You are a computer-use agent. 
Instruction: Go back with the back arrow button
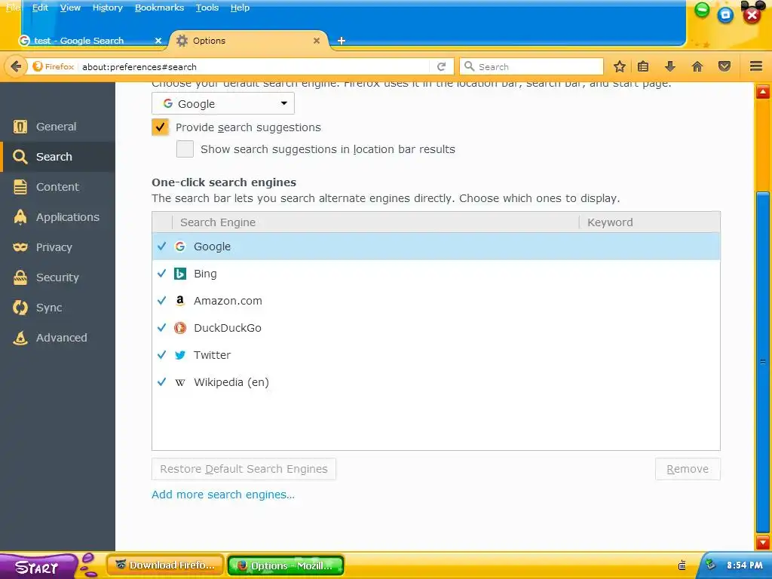17,66
